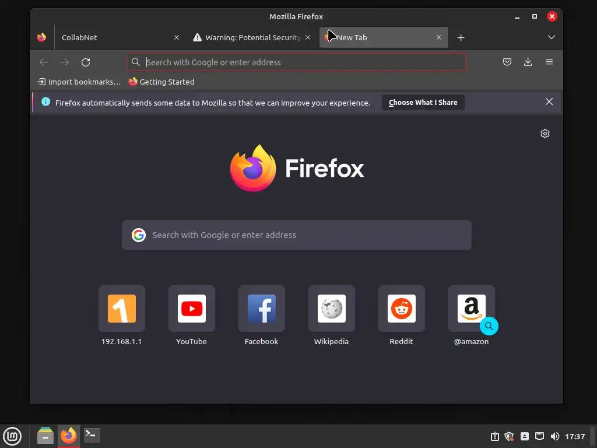Click the search magnifier in address bar
Image resolution: width=597 pixels, height=448 pixels.
pos(135,62)
